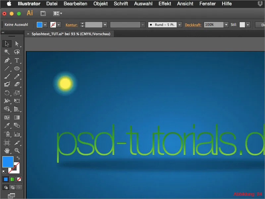Viewport: 265px width, 199px height.
Task: Activate Color fill mode button
Action: pyautogui.click(x=6, y=179)
